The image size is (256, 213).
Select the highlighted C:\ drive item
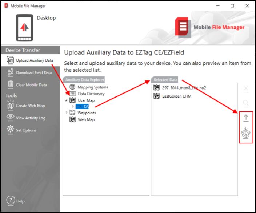[82, 106]
